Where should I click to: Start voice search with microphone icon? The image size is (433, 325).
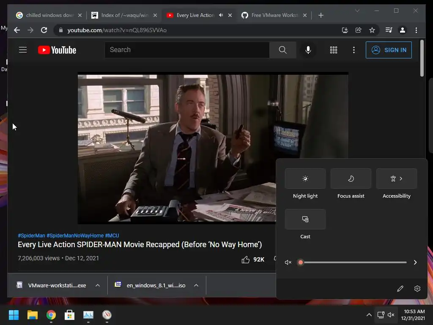pyautogui.click(x=308, y=50)
